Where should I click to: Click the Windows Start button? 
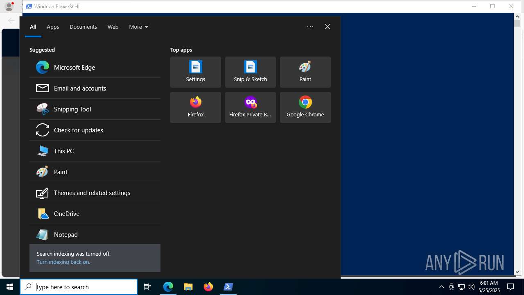coord(10,287)
